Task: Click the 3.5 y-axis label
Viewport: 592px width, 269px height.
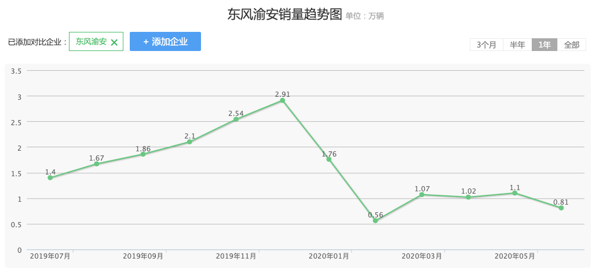Action: [x=17, y=71]
